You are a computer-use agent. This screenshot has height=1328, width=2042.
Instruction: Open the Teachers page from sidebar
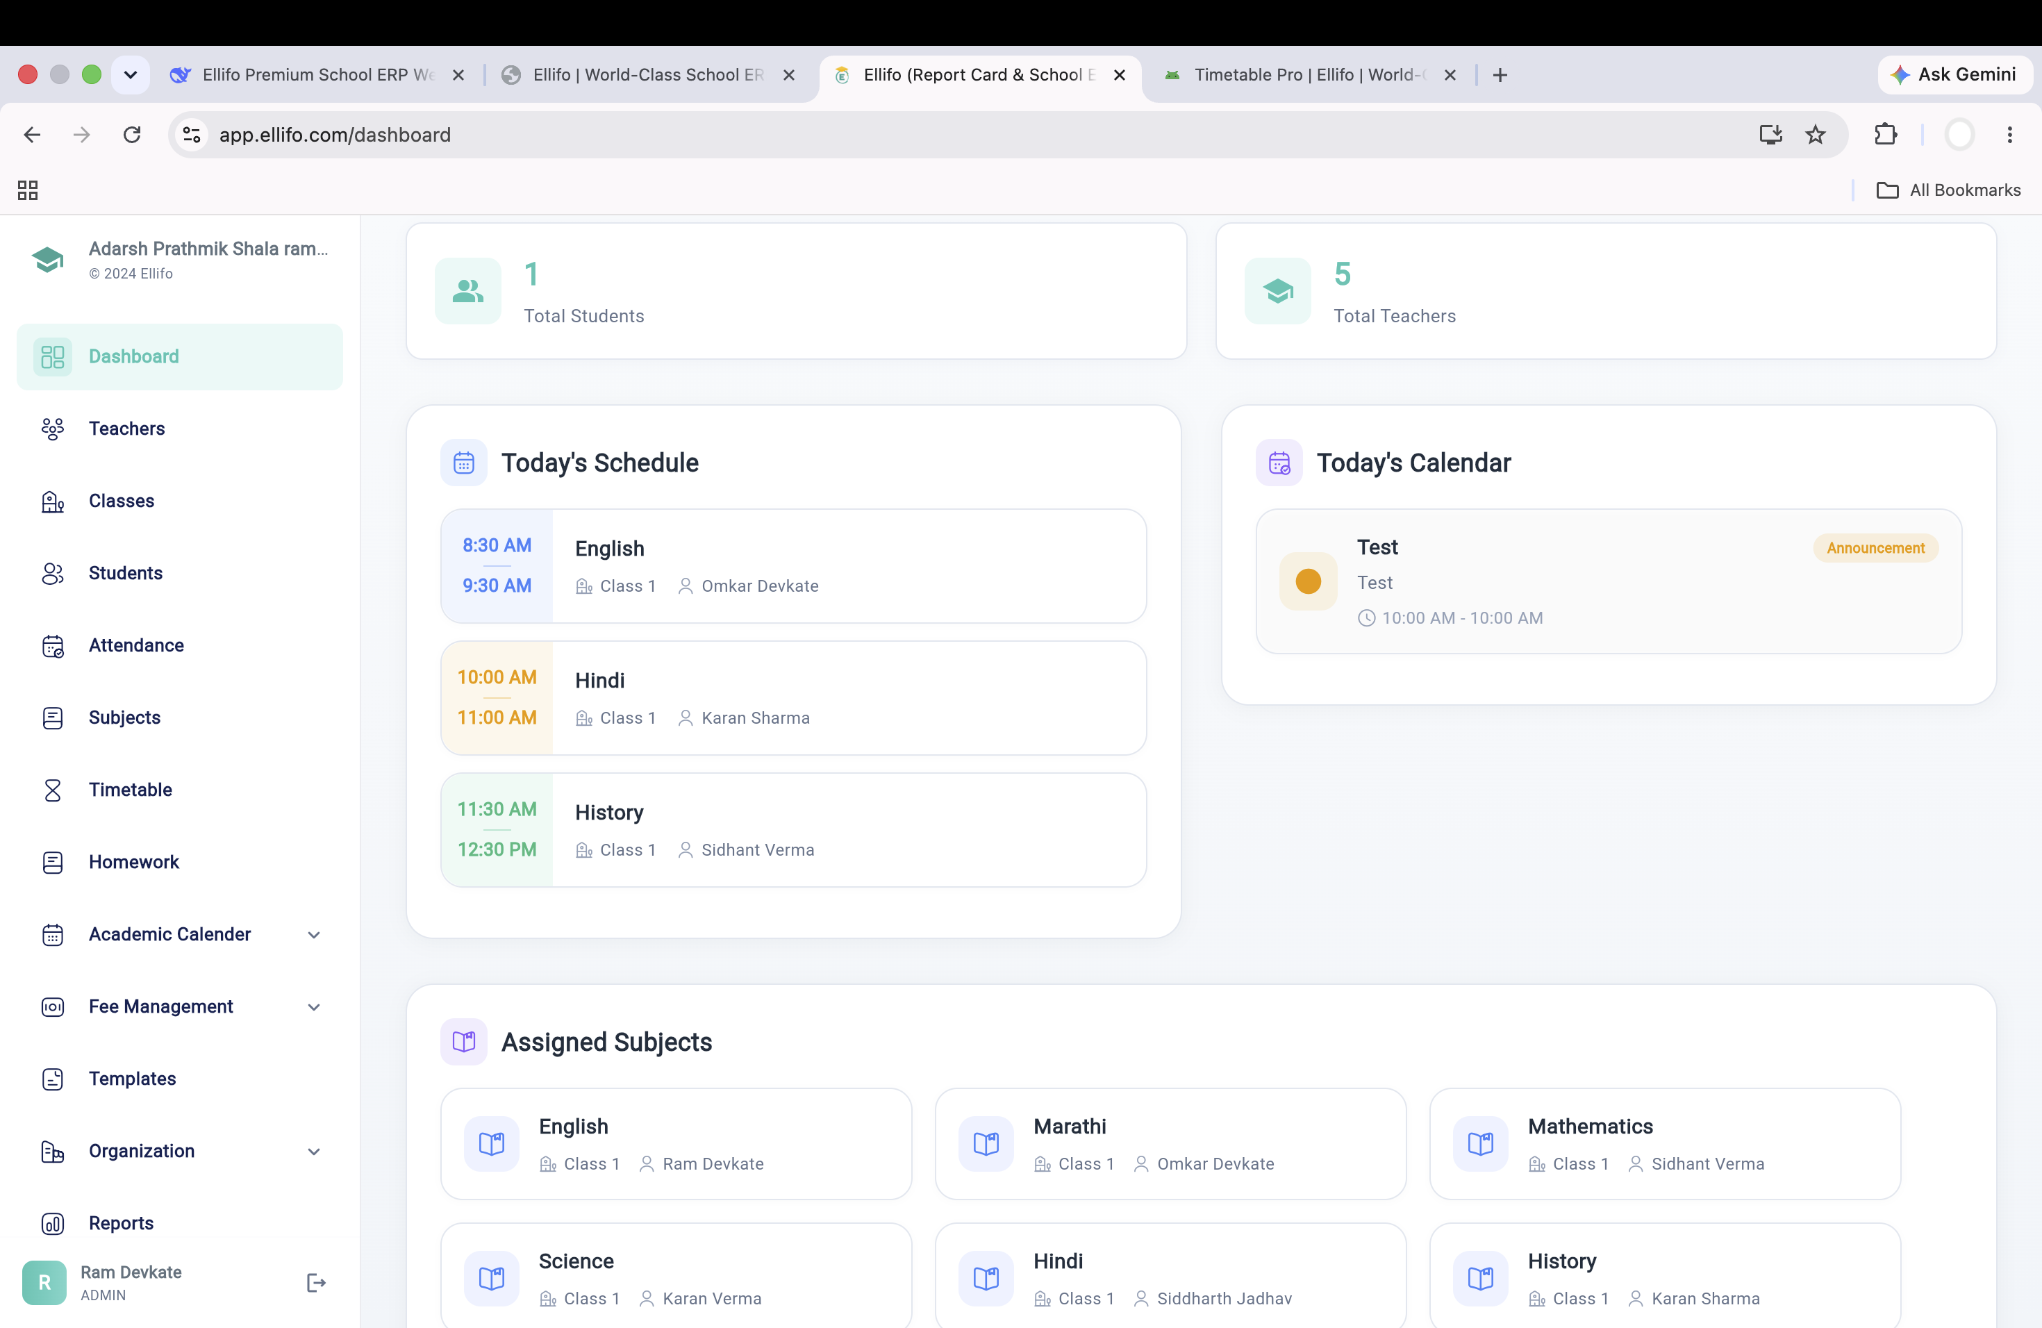click(179, 429)
